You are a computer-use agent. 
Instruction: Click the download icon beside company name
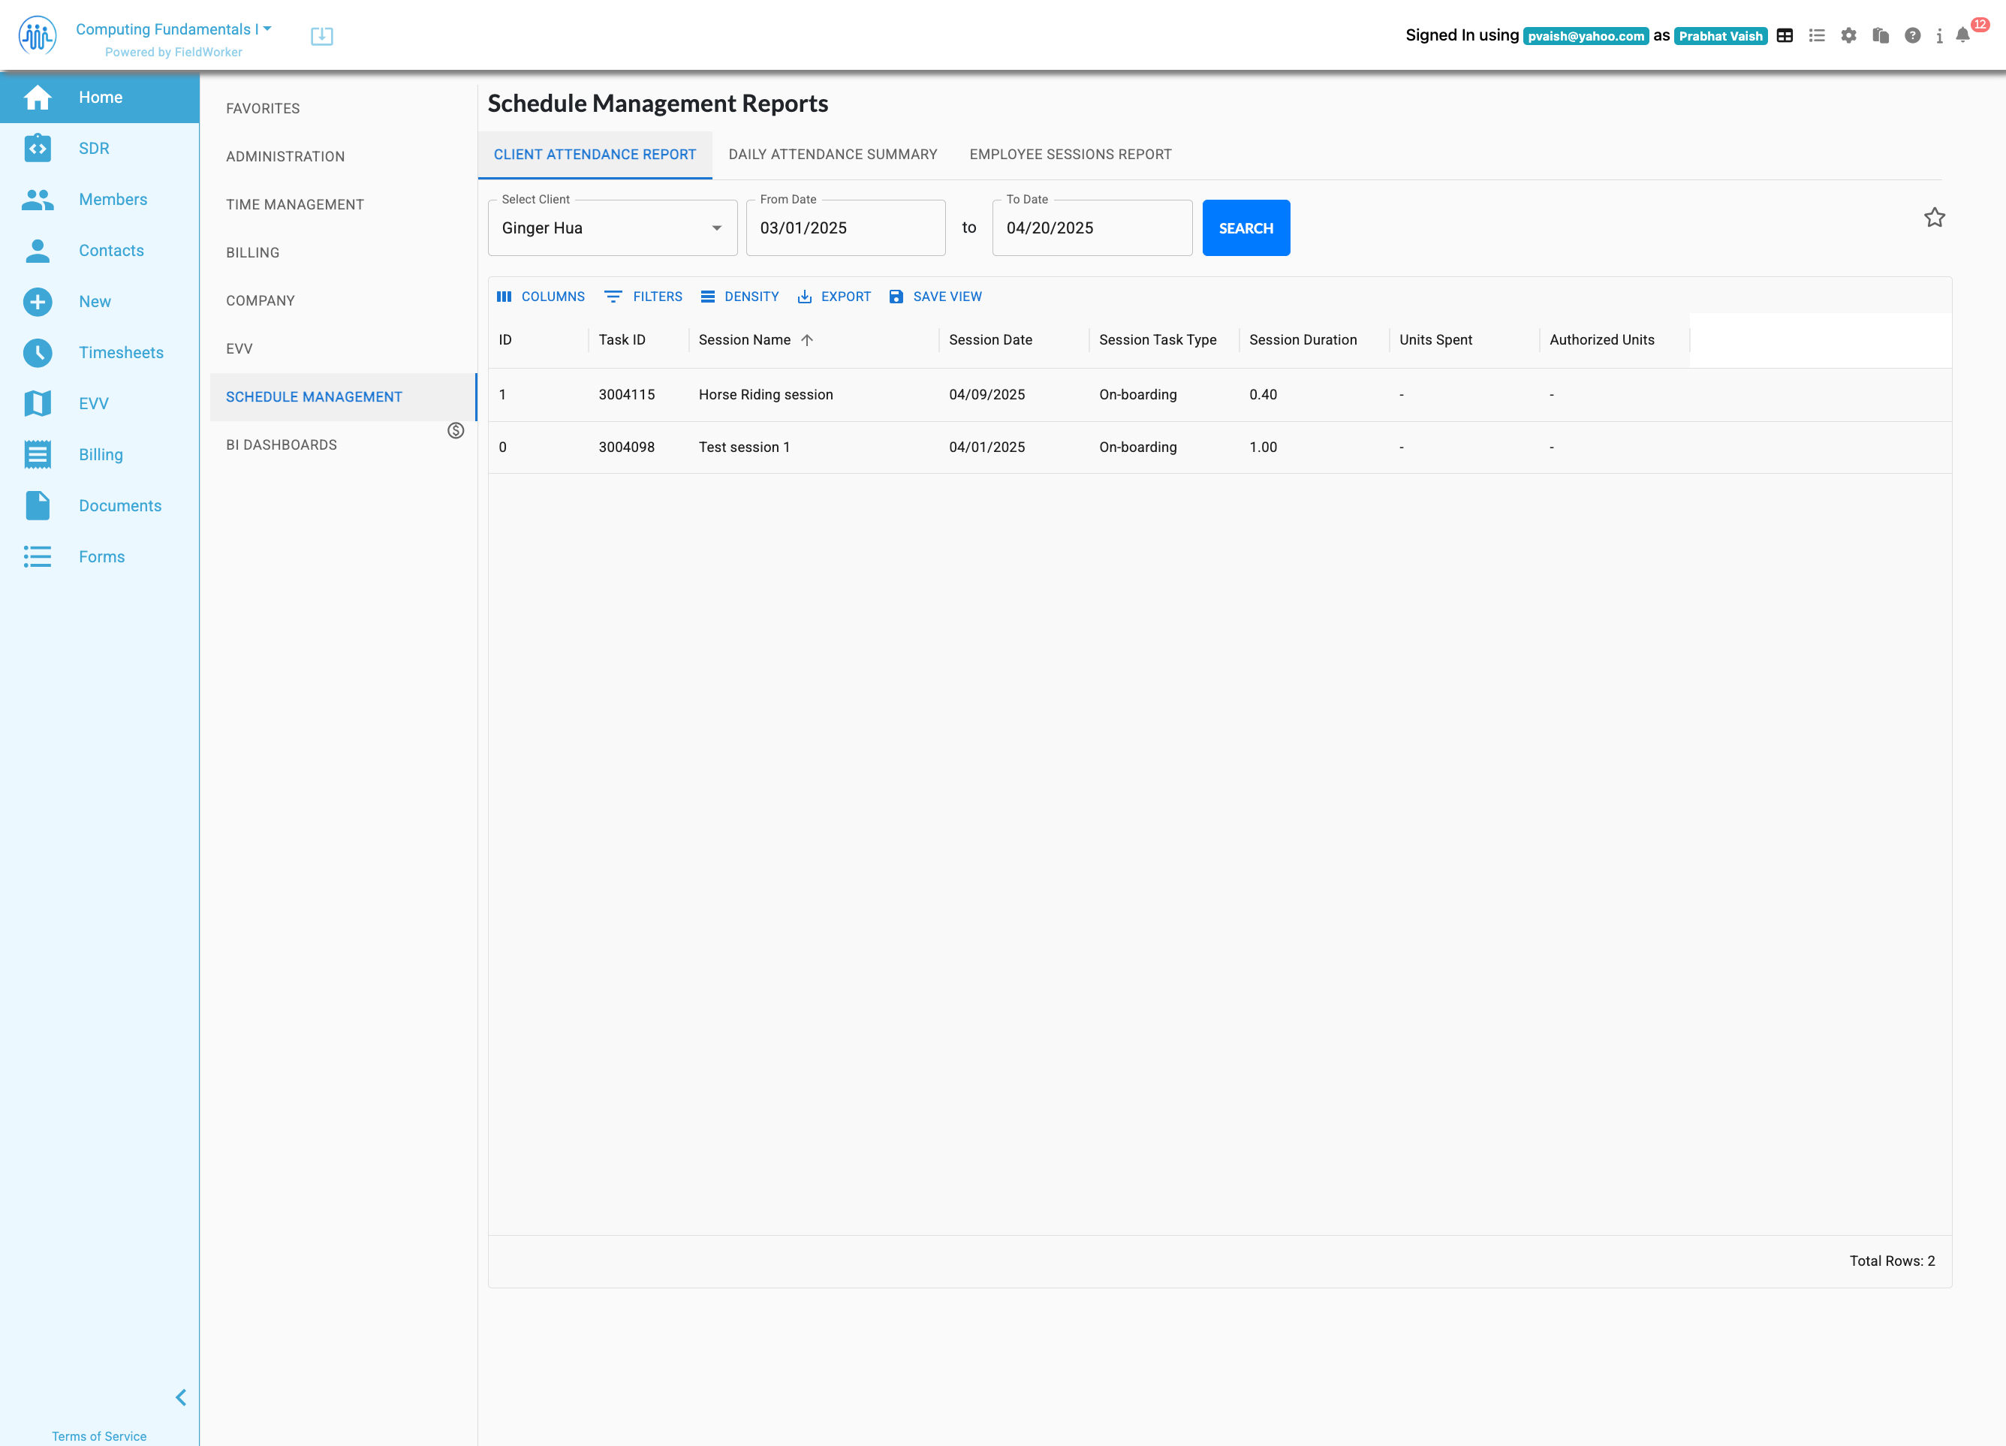[322, 35]
